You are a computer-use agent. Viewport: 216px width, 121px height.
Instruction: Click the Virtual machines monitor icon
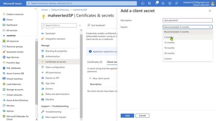tap(4, 79)
